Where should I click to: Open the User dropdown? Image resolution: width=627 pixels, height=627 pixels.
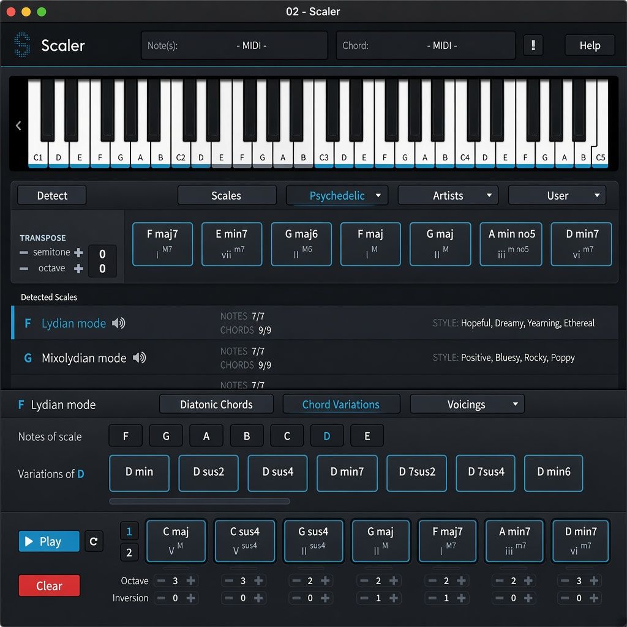(x=557, y=195)
